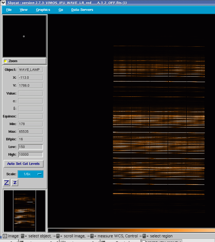Image resolution: width=215 pixels, height=242 pixels.
Task: Click the VIMOS_IFU_WAVE taskbar entry
Action: [161, 241]
